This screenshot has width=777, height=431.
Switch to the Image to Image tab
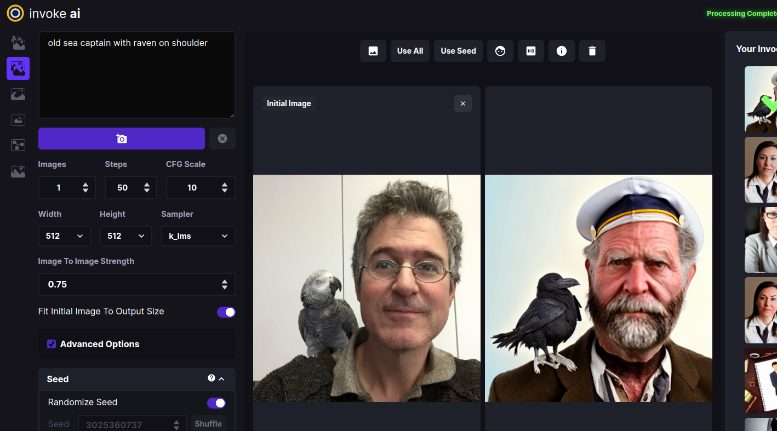tap(18, 68)
